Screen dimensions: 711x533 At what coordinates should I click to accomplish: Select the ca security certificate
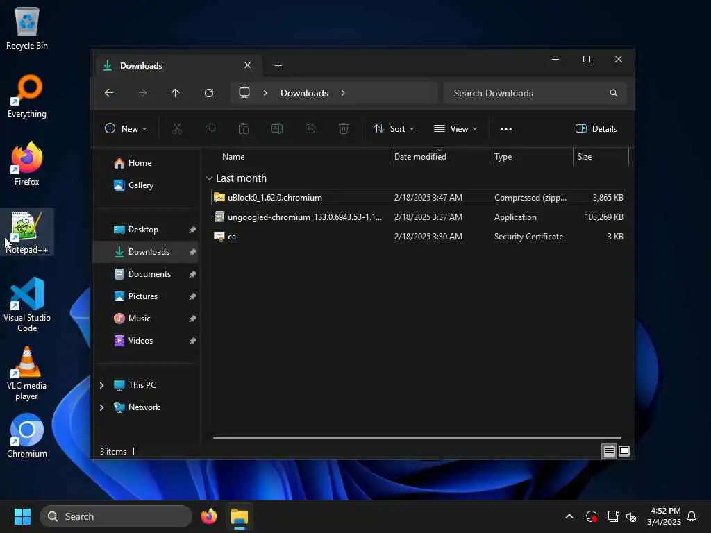tap(418, 237)
